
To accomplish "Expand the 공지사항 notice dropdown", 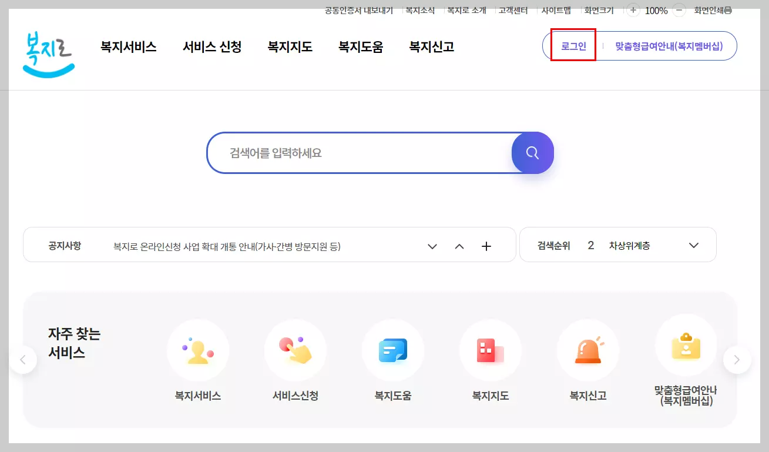I will [x=432, y=246].
